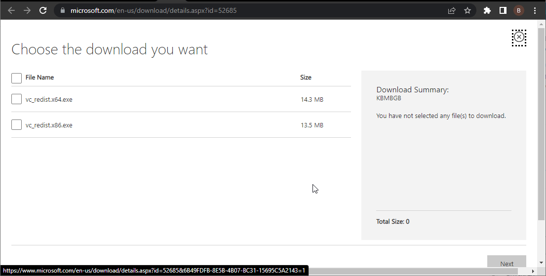Image resolution: width=546 pixels, height=276 pixels.
Task: Focus the address bar URL
Action: point(154,10)
